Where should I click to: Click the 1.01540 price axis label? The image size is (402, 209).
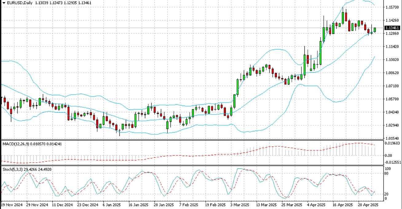[x=392, y=139]
